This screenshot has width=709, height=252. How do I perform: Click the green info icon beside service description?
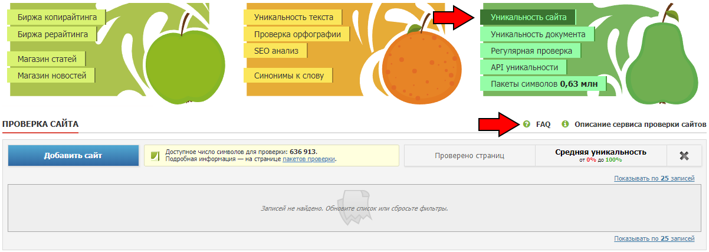(x=565, y=124)
